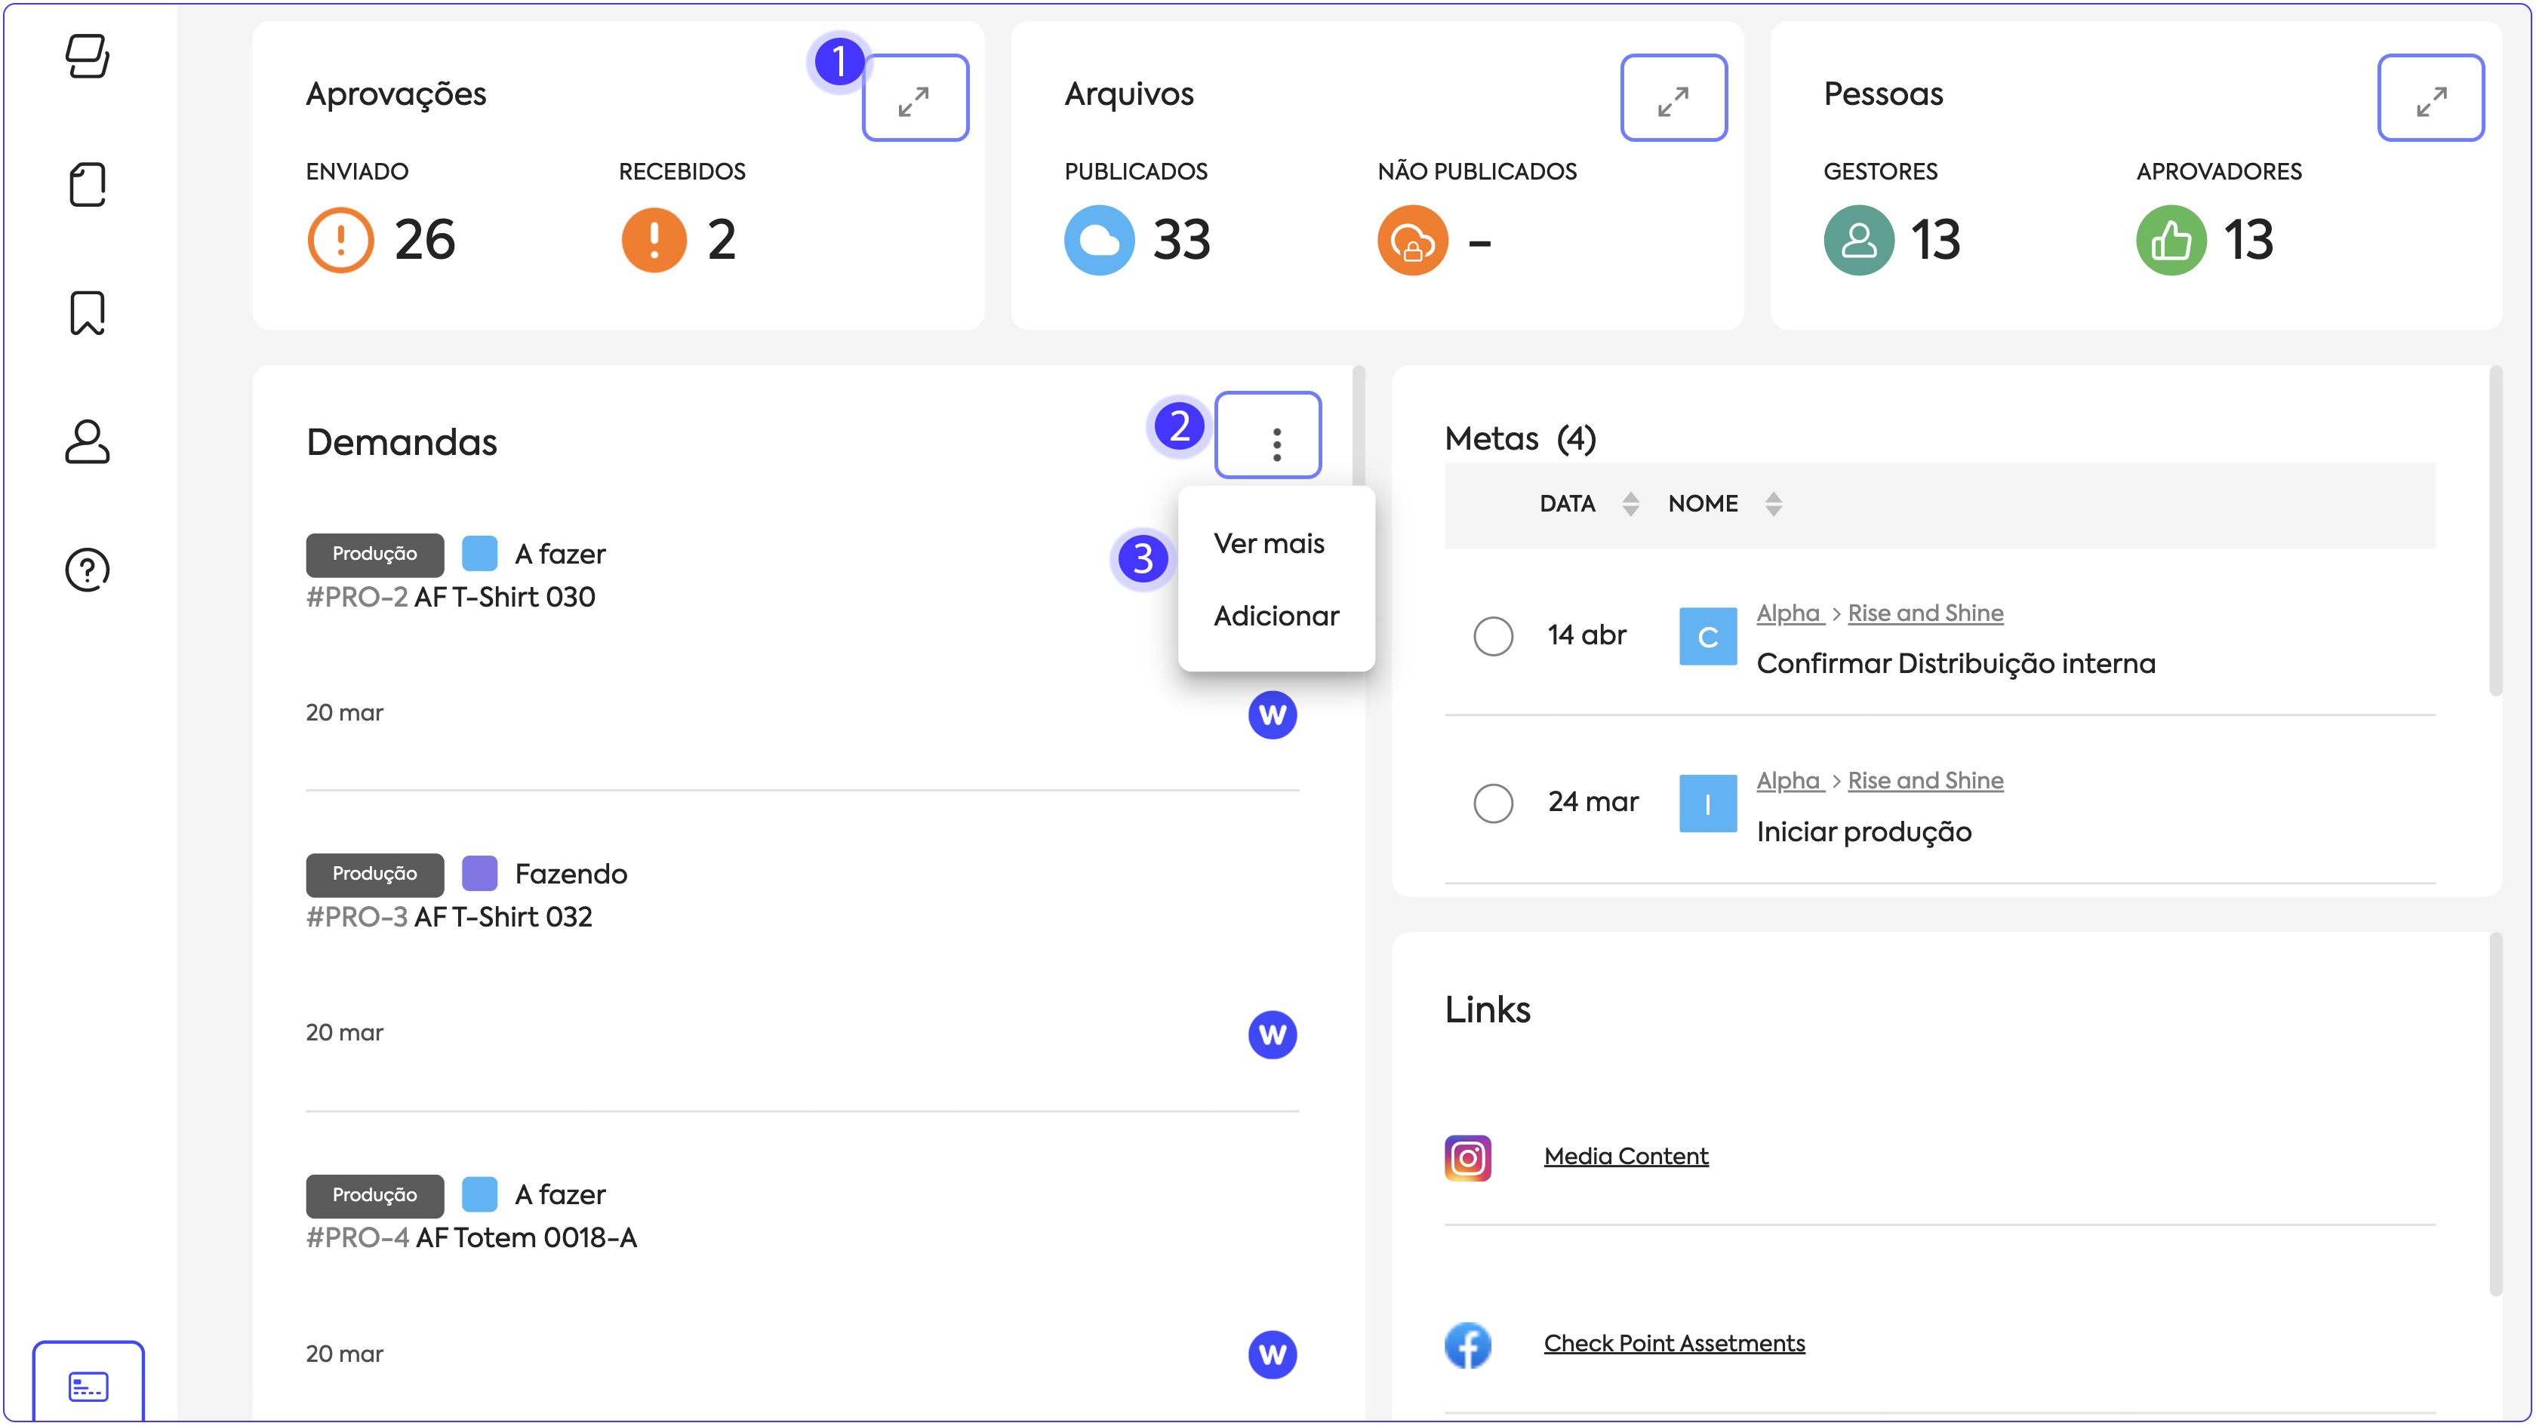
Task: Open the user profile sidebar icon
Action: coord(88,442)
